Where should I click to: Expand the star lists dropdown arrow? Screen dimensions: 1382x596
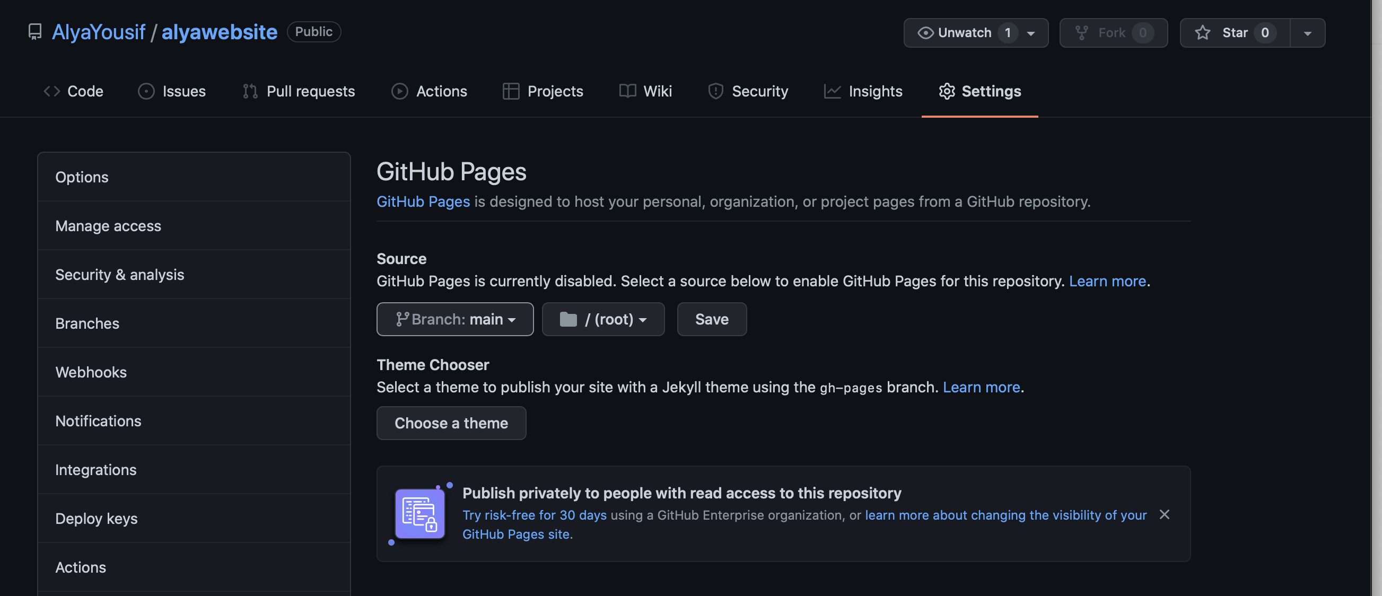click(1307, 33)
